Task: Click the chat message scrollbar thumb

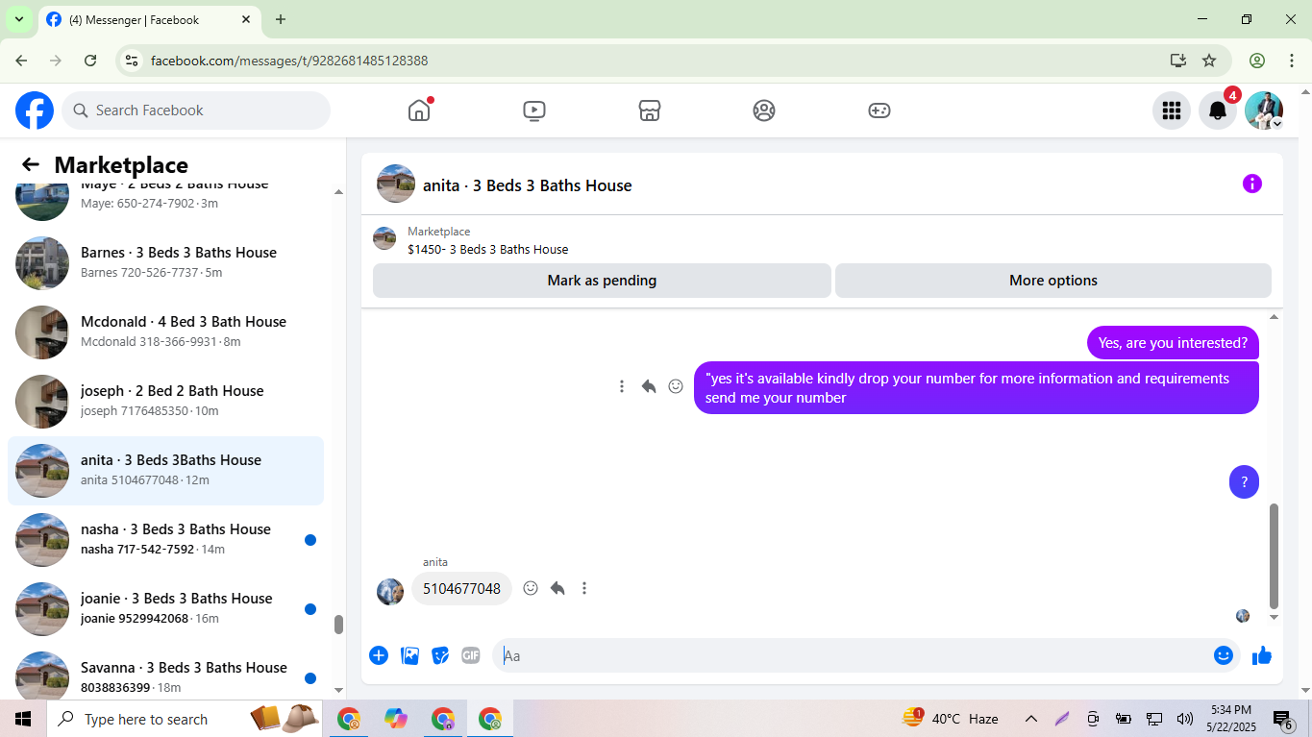Action: 1275,555
